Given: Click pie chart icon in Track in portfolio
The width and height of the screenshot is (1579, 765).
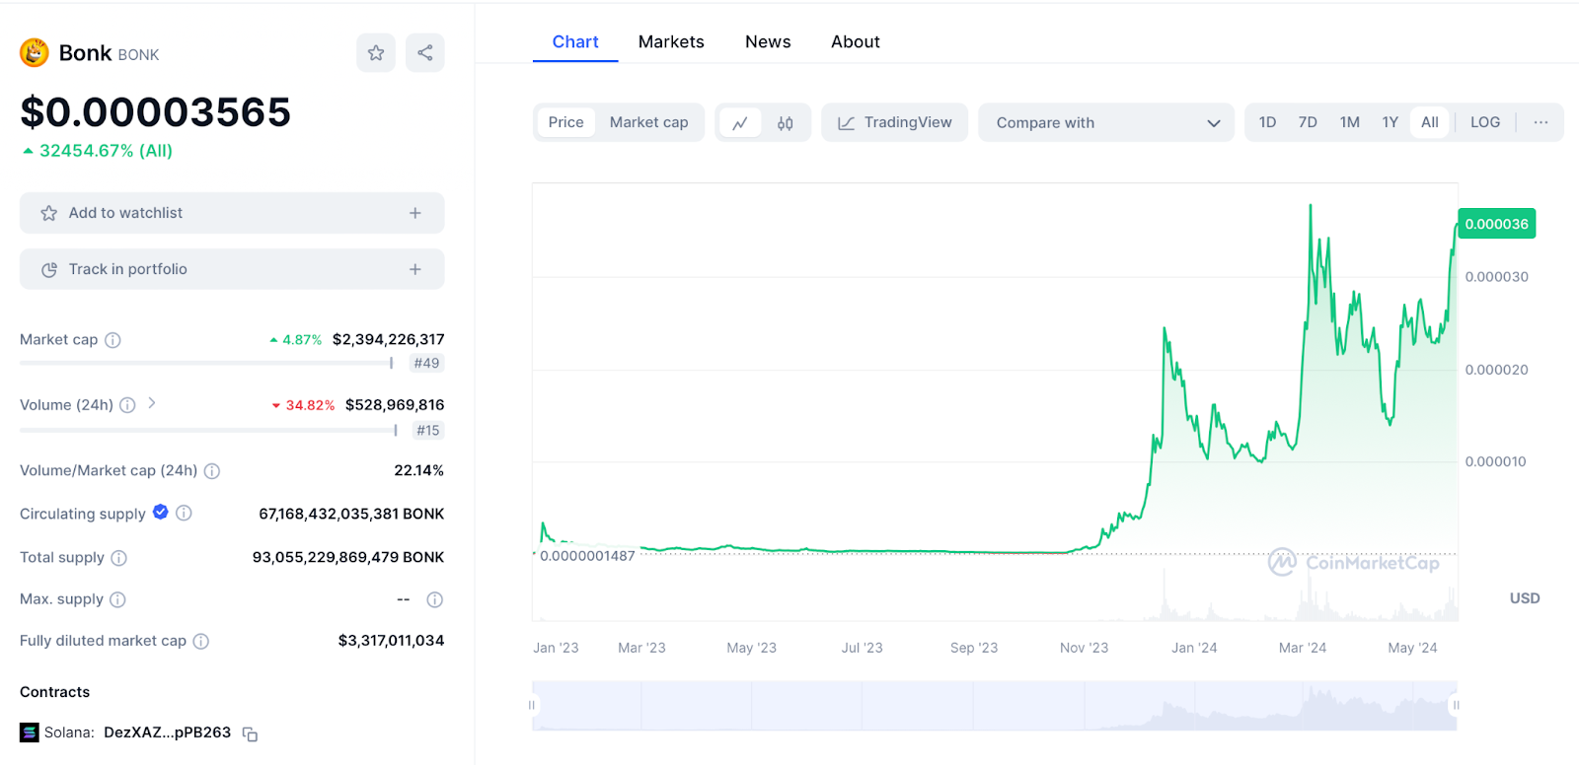Looking at the screenshot, I should [49, 269].
